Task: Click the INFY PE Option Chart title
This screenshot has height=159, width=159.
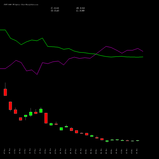Action: 21,5
